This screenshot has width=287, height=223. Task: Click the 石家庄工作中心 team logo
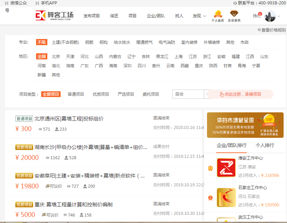[x=226, y=197]
